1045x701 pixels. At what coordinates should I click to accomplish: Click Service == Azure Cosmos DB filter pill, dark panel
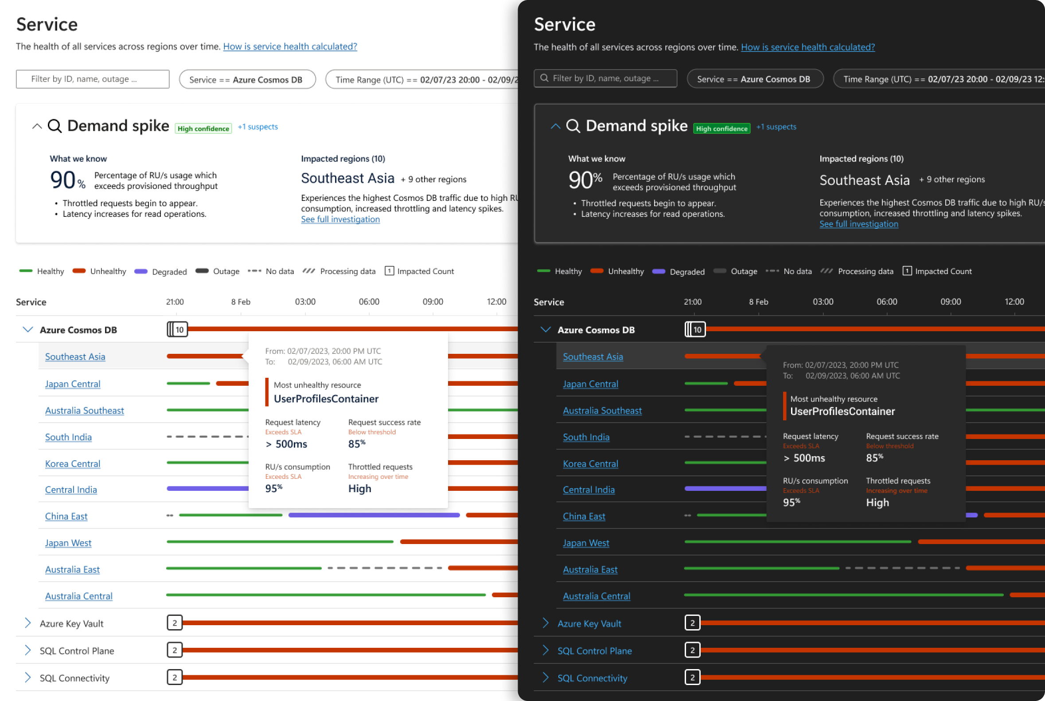tap(755, 79)
